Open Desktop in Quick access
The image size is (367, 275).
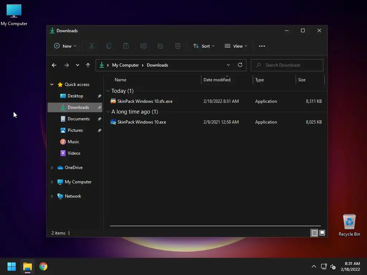tap(75, 96)
